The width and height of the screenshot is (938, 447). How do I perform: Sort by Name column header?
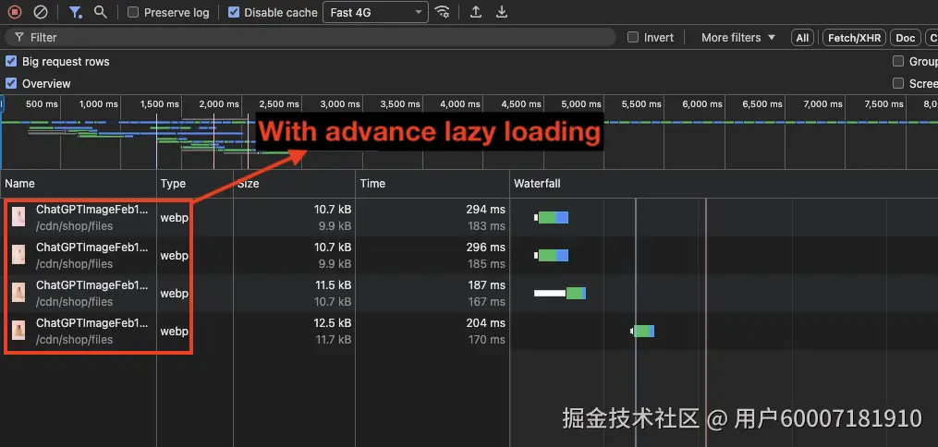coord(79,184)
